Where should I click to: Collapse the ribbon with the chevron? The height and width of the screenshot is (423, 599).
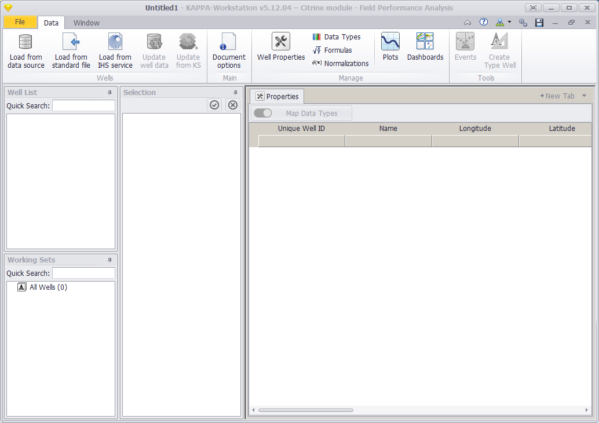(x=467, y=23)
